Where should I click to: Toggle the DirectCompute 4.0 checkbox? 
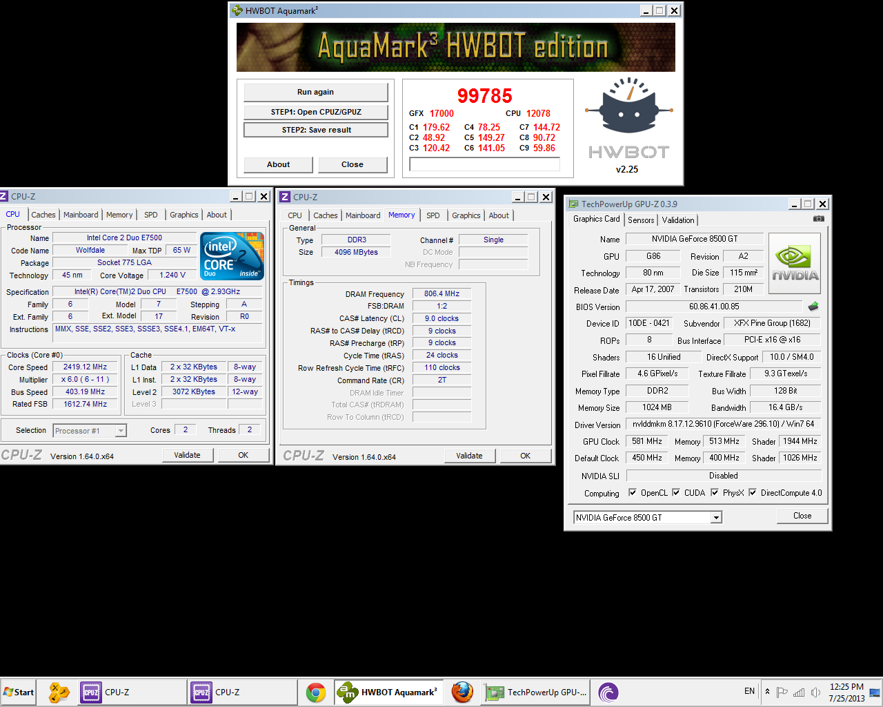tap(753, 493)
